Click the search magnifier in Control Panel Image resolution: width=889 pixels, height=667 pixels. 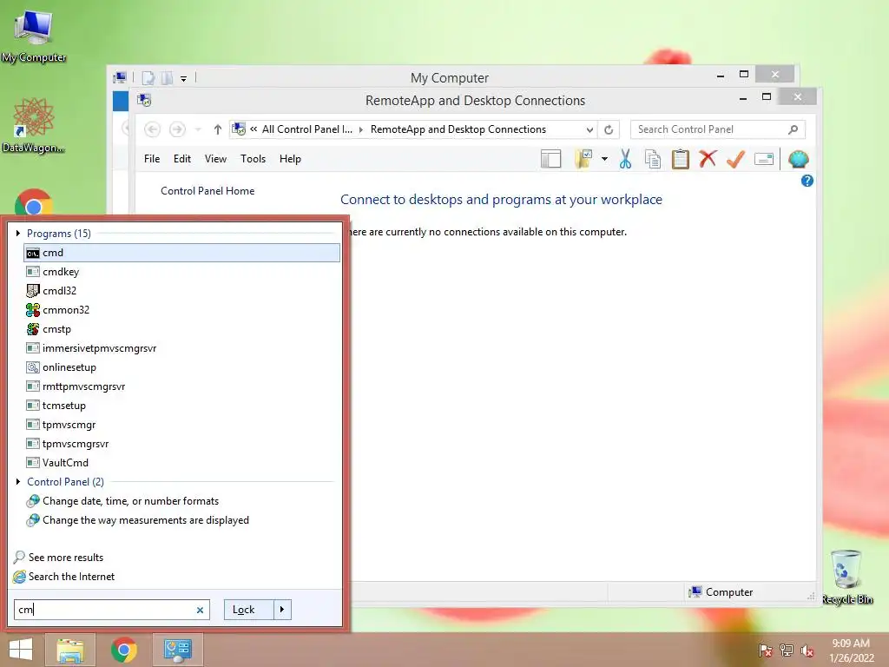(793, 130)
